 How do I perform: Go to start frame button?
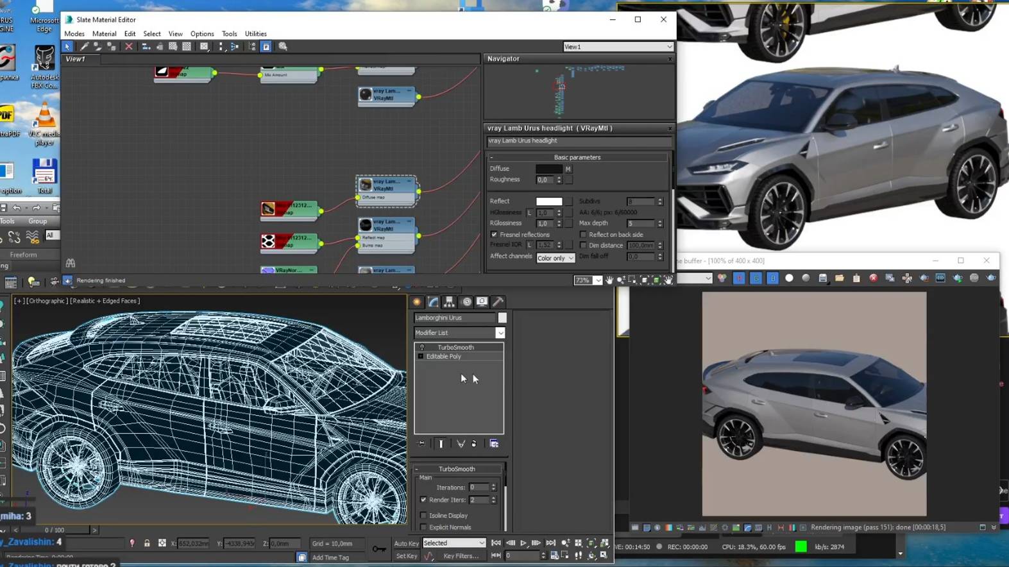(x=496, y=543)
